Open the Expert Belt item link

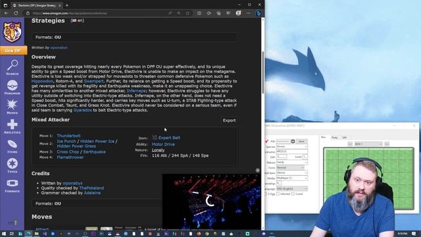[169, 138]
